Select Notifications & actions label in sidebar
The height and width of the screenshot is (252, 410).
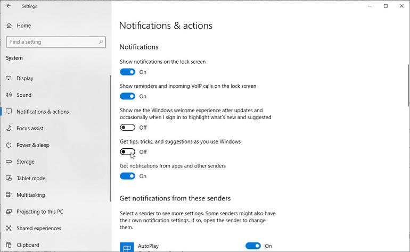coord(43,112)
